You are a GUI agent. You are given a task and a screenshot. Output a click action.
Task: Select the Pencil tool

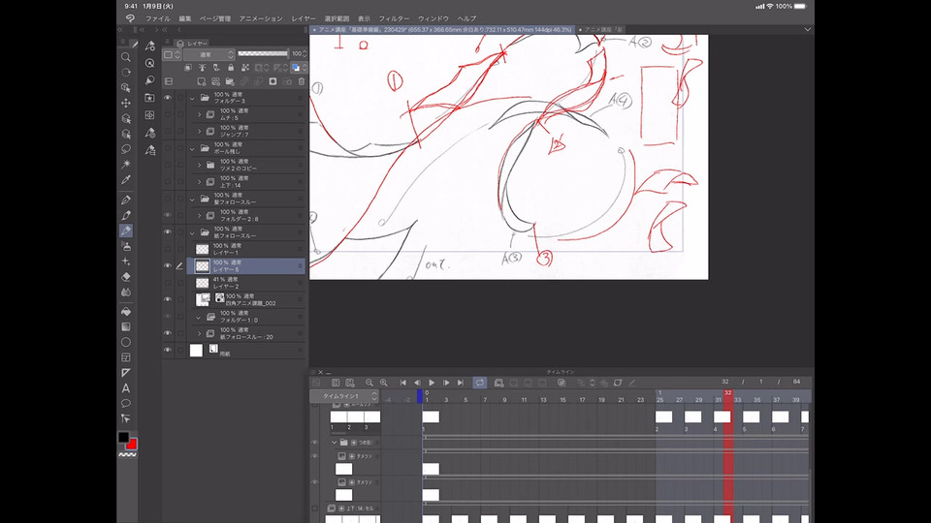pyautogui.click(x=126, y=215)
